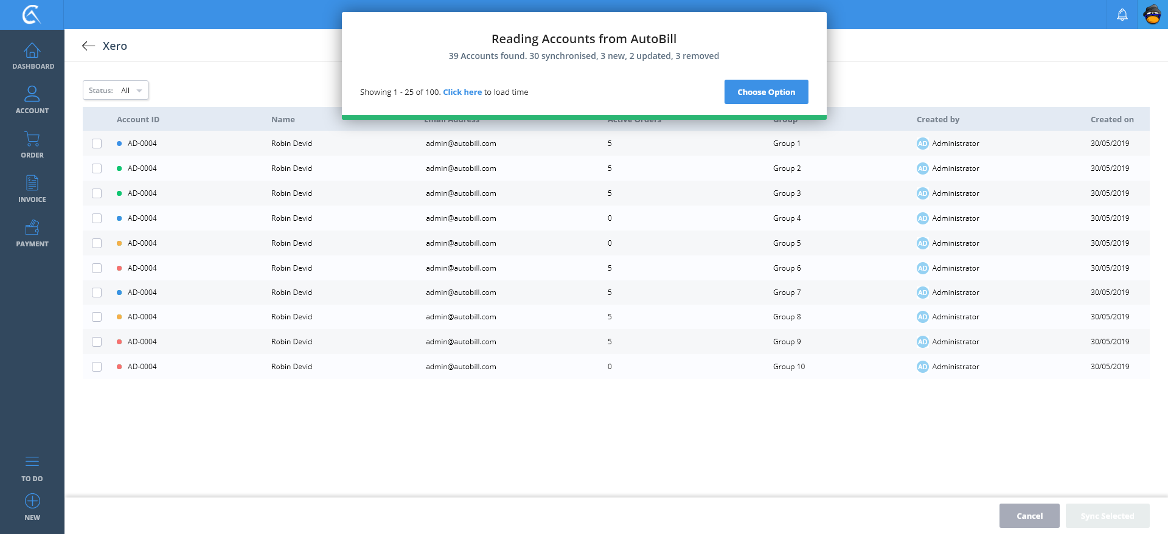Open the user avatar profile menu
Screen dimensions: 1168x534
click(1152, 15)
